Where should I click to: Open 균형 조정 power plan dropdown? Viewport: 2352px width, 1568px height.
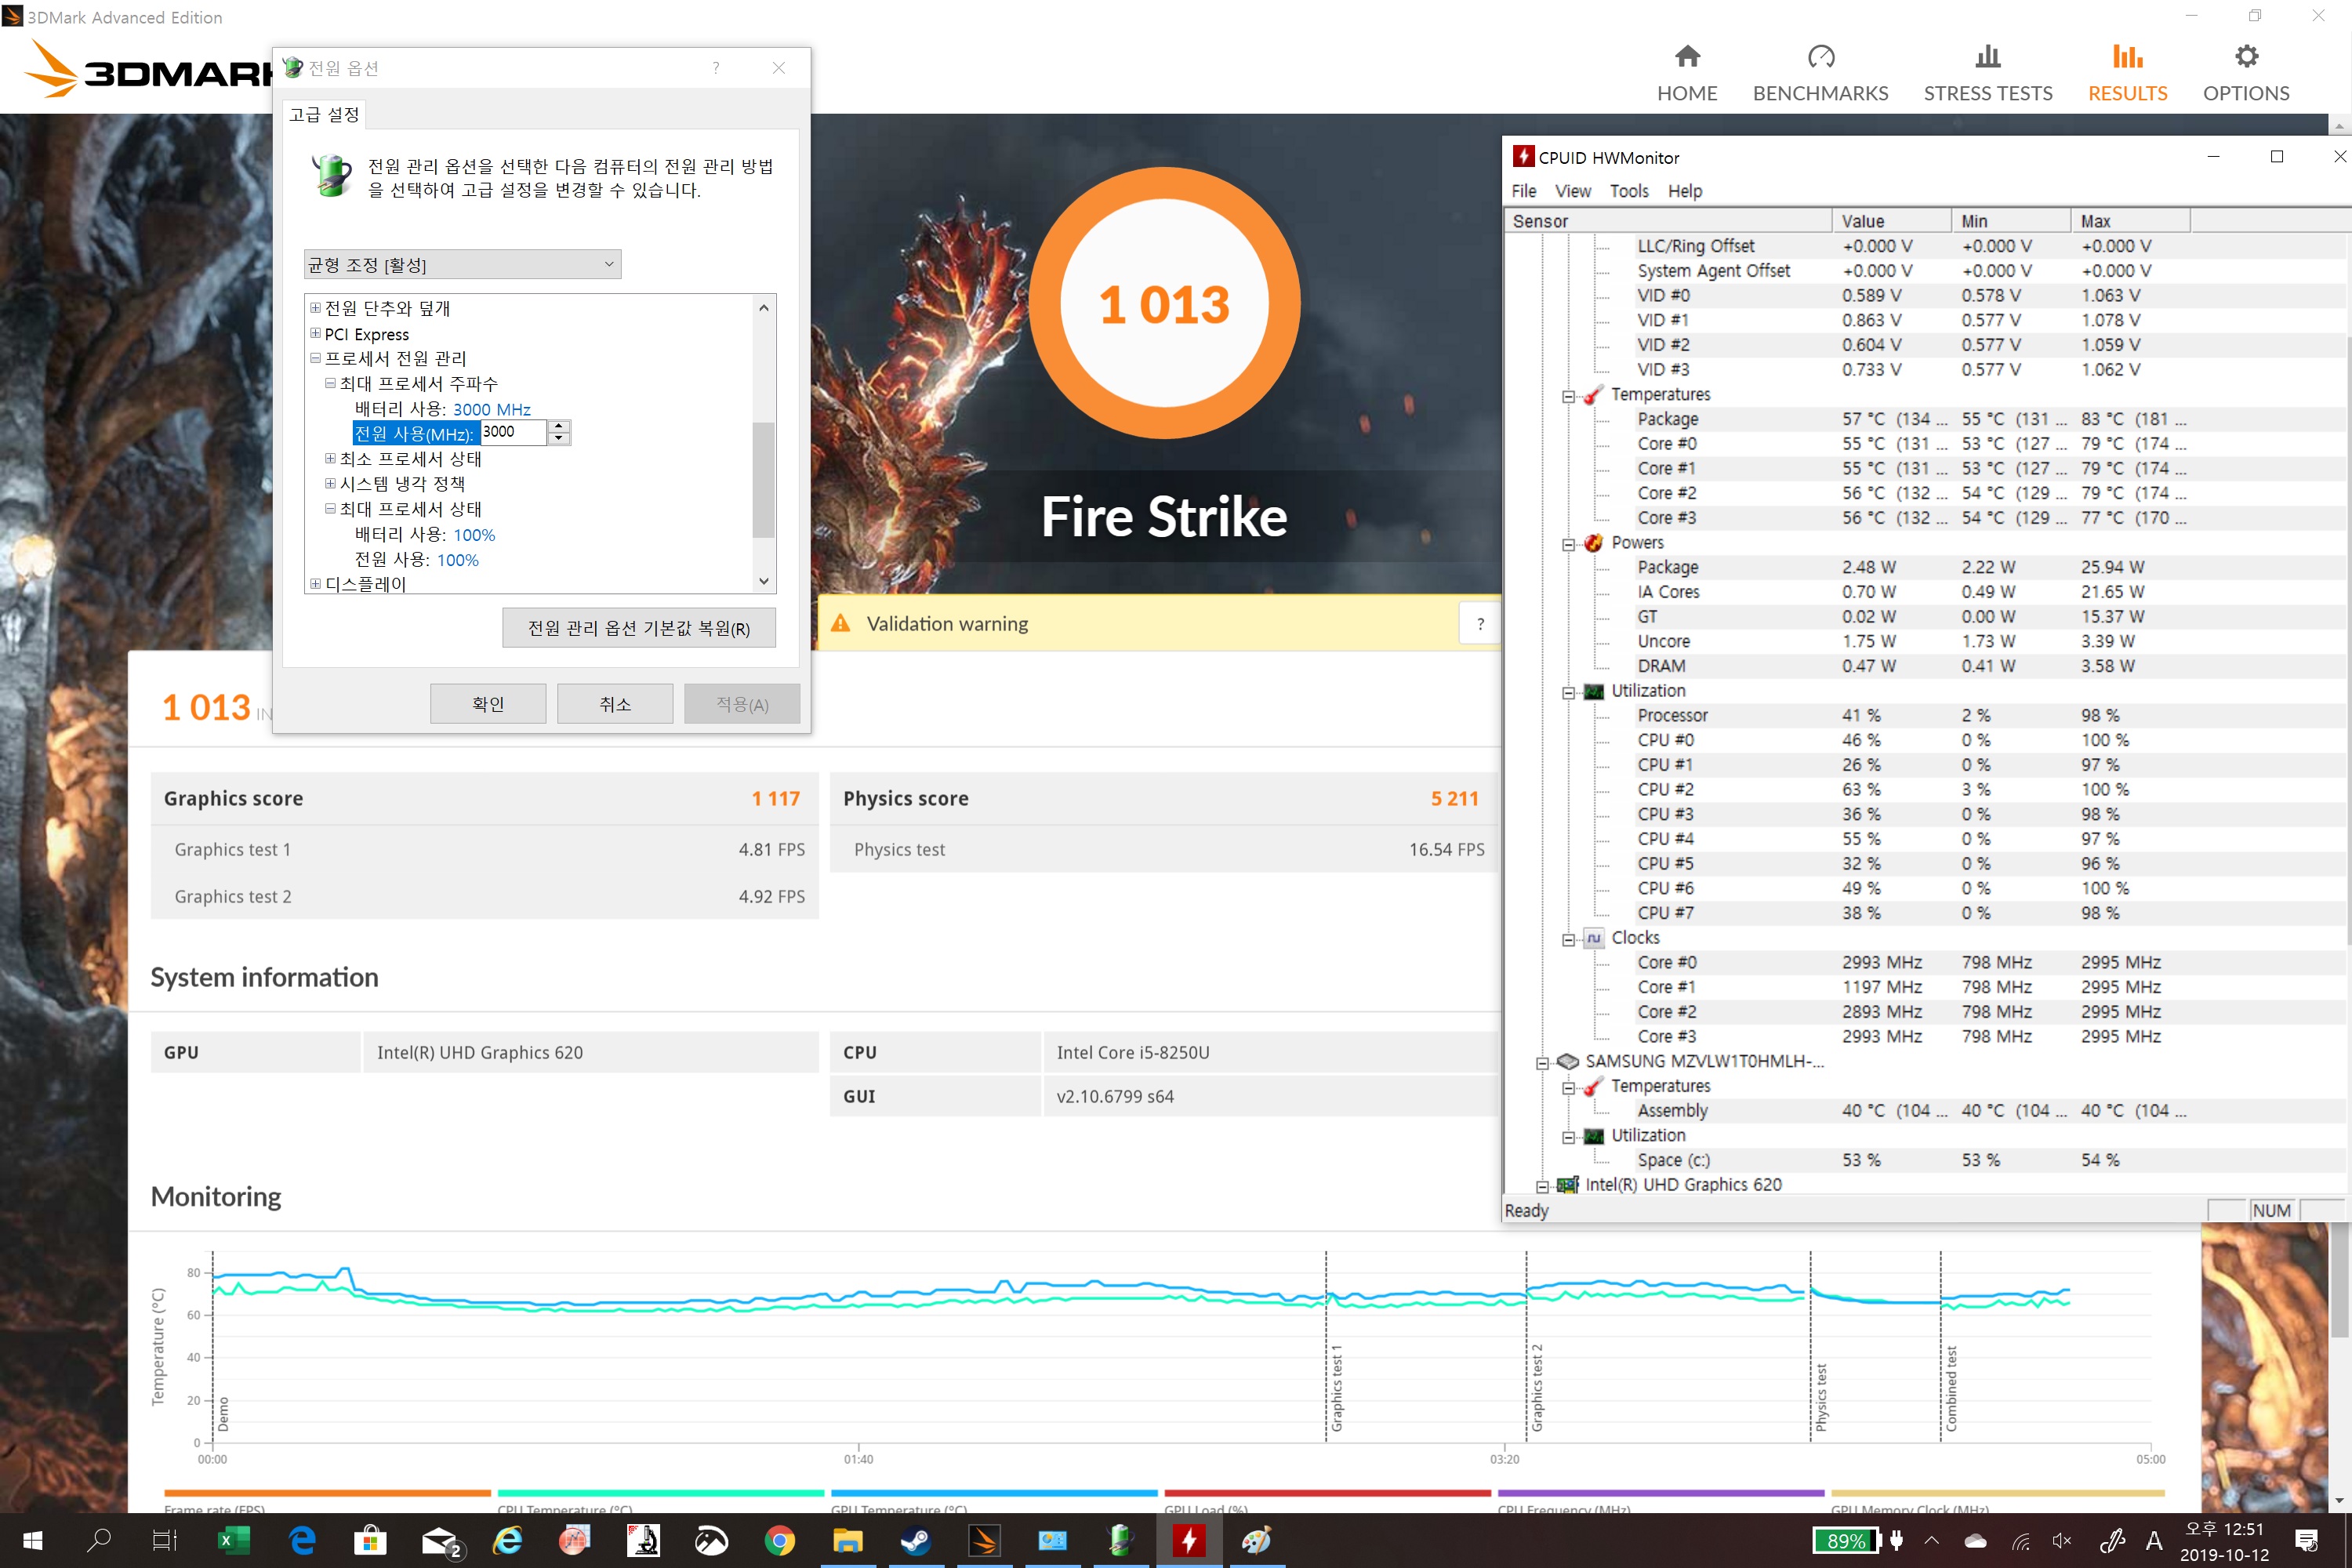click(462, 265)
